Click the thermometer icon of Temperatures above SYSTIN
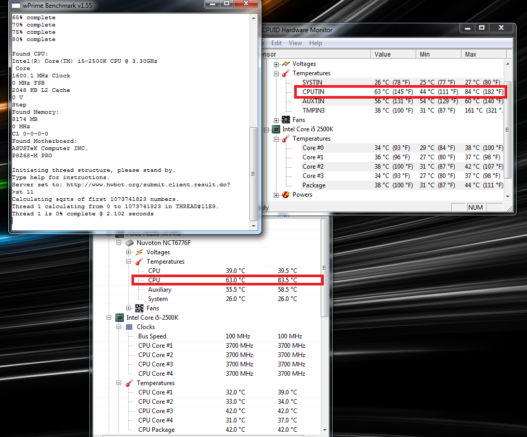 coord(286,73)
